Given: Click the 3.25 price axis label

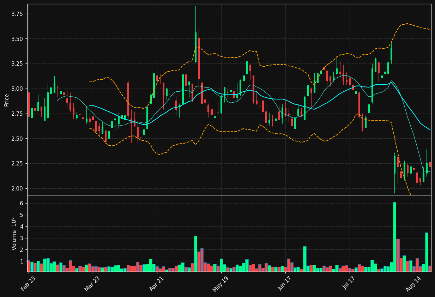Looking at the screenshot, I should 17,64.
